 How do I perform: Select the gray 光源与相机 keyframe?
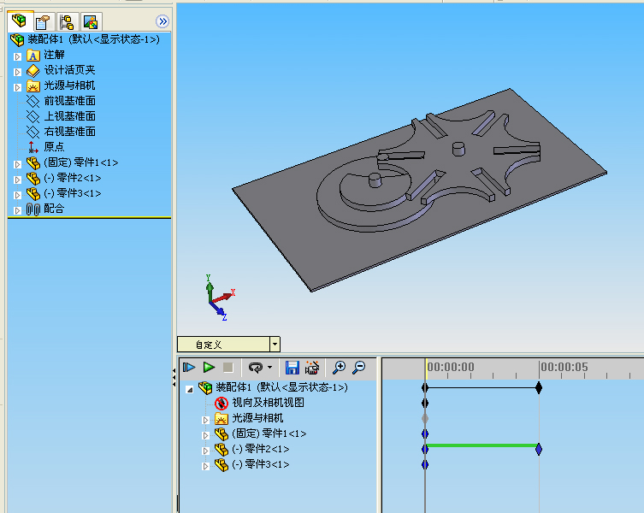(x=425, y=419)
